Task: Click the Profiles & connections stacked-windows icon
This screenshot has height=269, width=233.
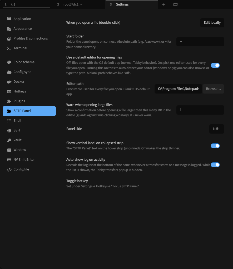Action: point(9,39)
